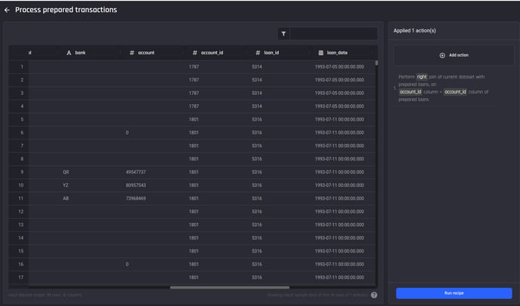This screenshot has width=520, height=306.
Task: Focus the filter search field
Action: 333,34
